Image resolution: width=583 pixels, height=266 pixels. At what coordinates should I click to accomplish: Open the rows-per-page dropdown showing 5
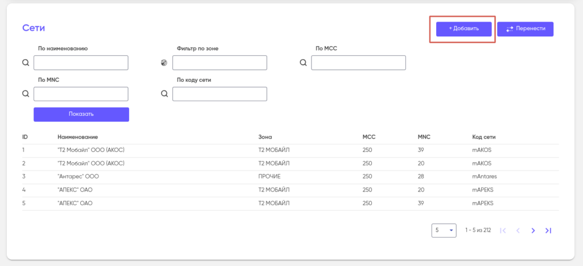(444, 230)
